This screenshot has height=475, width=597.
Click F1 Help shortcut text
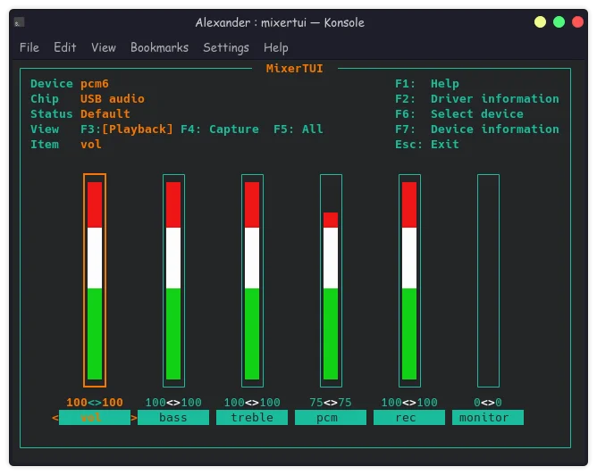[x=427, y=83]
